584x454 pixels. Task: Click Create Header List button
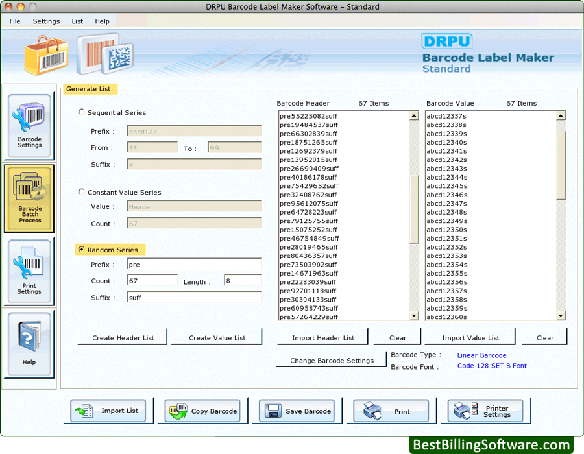123,337
